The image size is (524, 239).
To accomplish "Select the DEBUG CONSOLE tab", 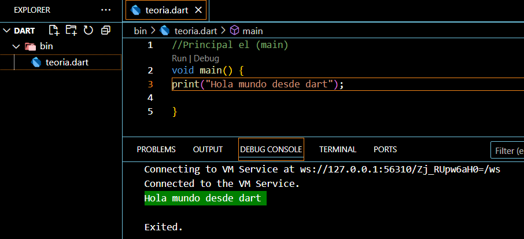I will click(271, 149).
